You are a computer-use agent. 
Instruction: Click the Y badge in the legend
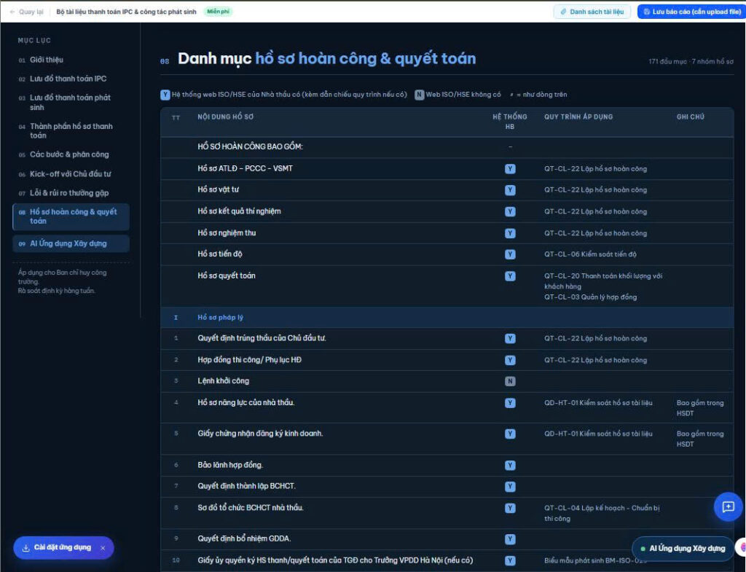click(165, 94)
